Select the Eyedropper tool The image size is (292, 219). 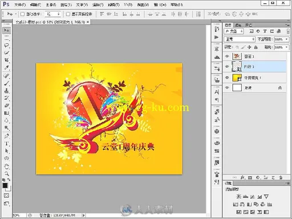coord(6,67)
